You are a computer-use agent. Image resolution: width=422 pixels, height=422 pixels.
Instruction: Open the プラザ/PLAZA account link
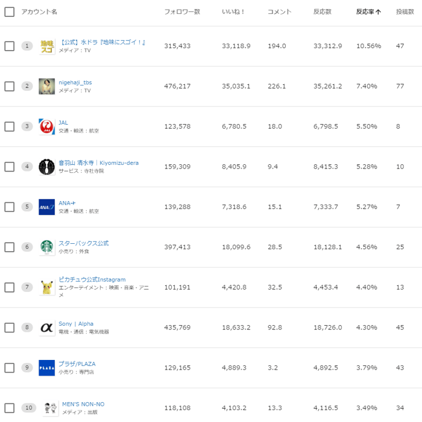click(x=77, y=364)
